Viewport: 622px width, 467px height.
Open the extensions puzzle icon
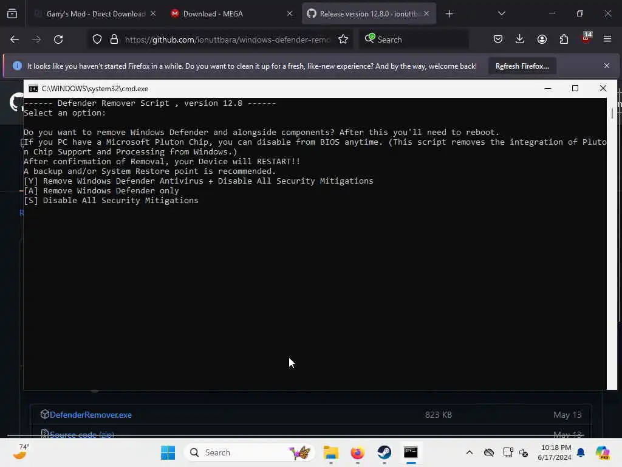point(564,40)
